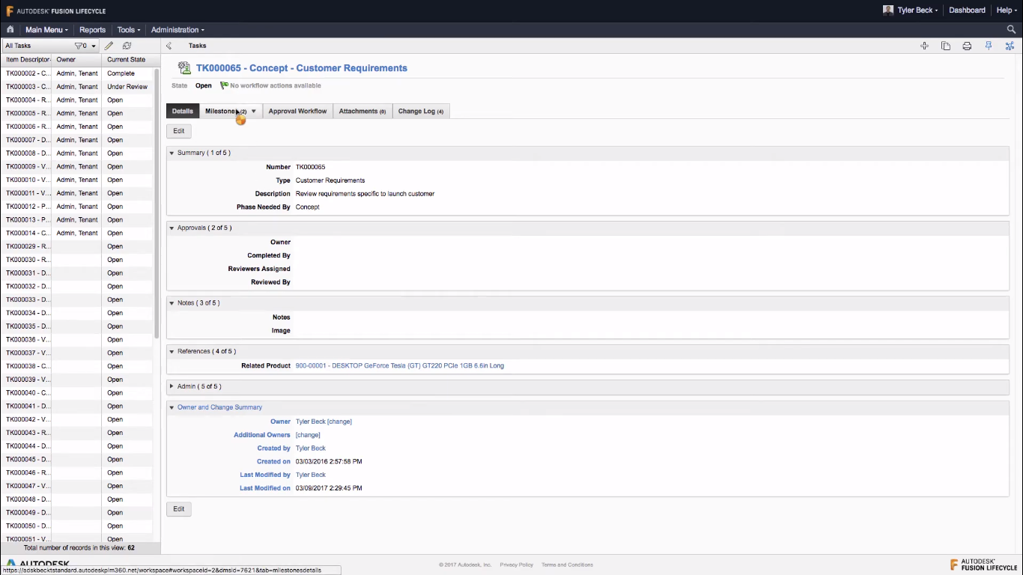Go to the home page icon
Viewport: 1023px width, 575px height.
(x=10, y=30)
